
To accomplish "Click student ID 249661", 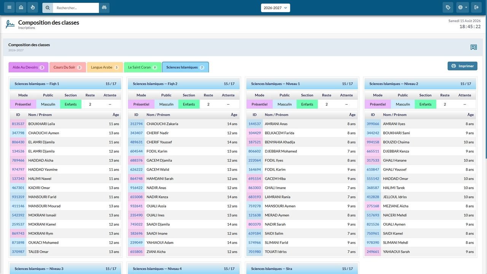I will 373,252.
